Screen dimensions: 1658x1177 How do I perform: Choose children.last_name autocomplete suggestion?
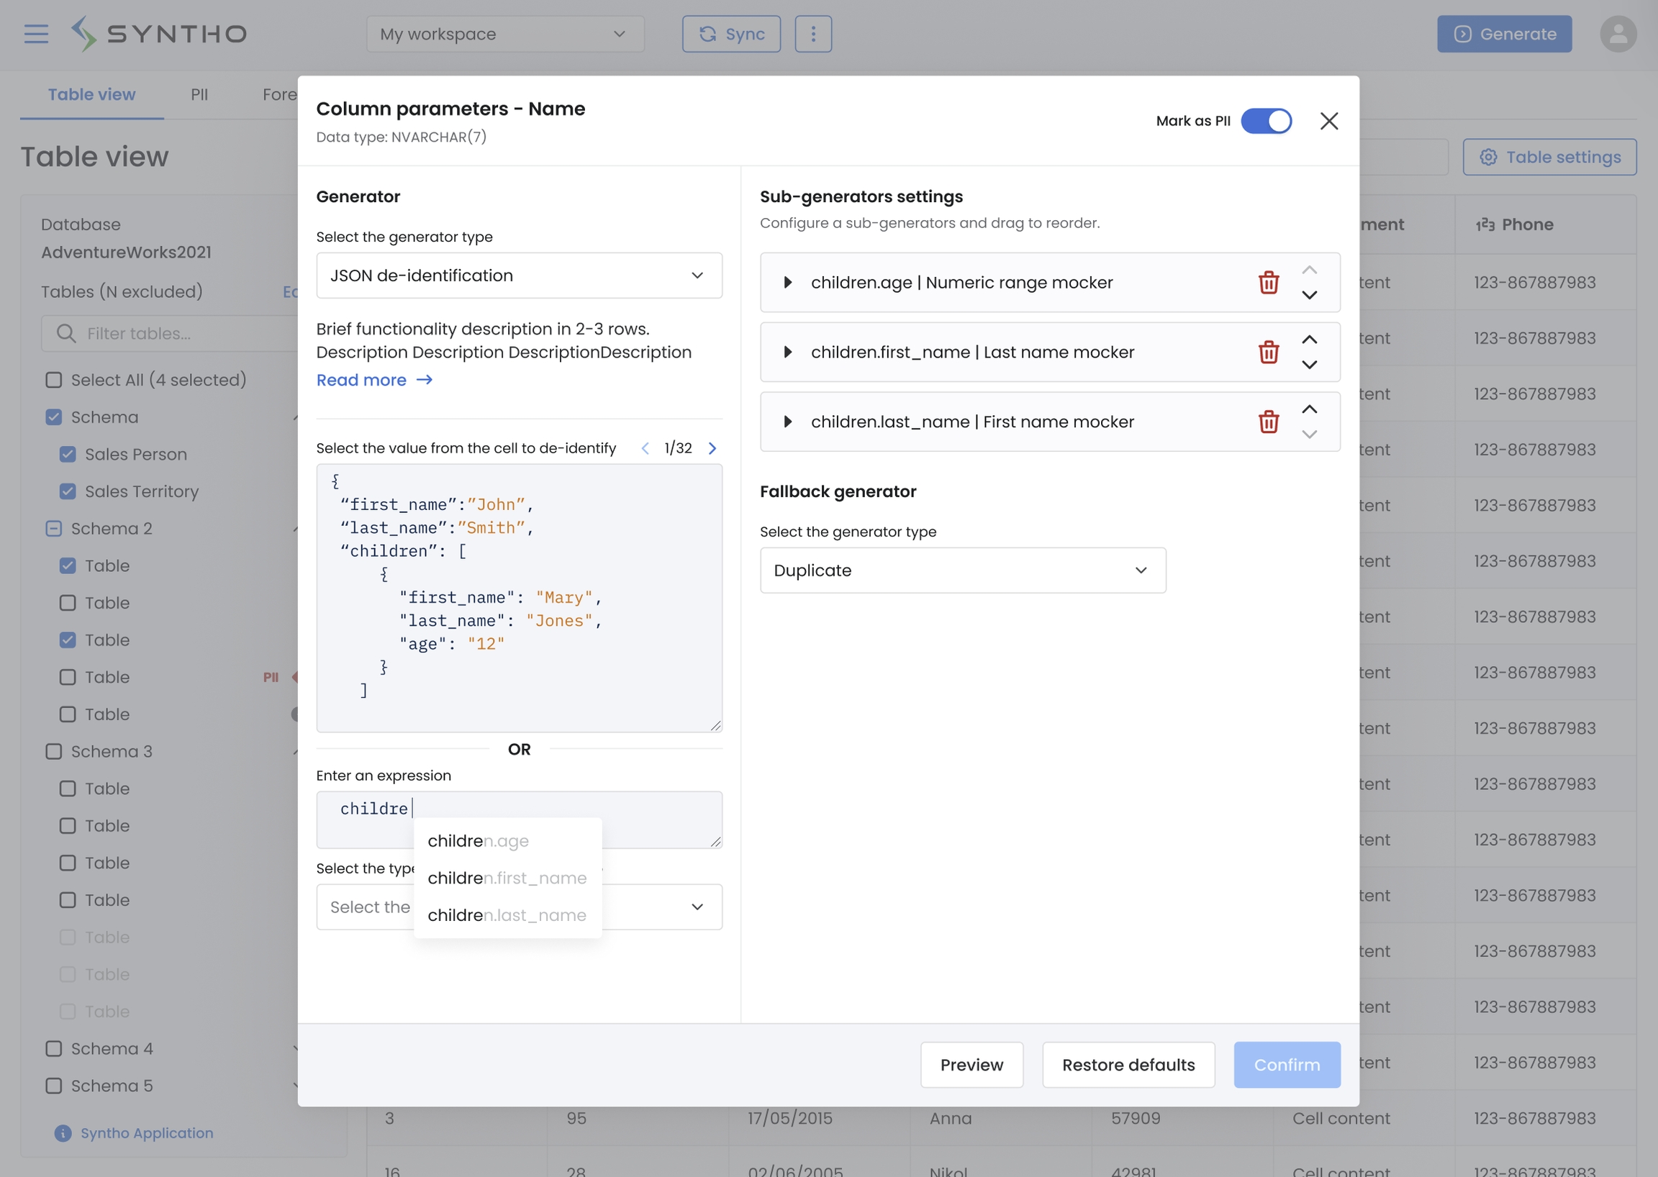[x=507, y=915]
